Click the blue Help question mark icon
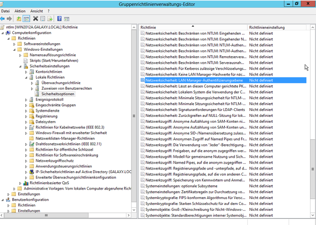Viewport: 316px width, 225px height. click(59, 18)
